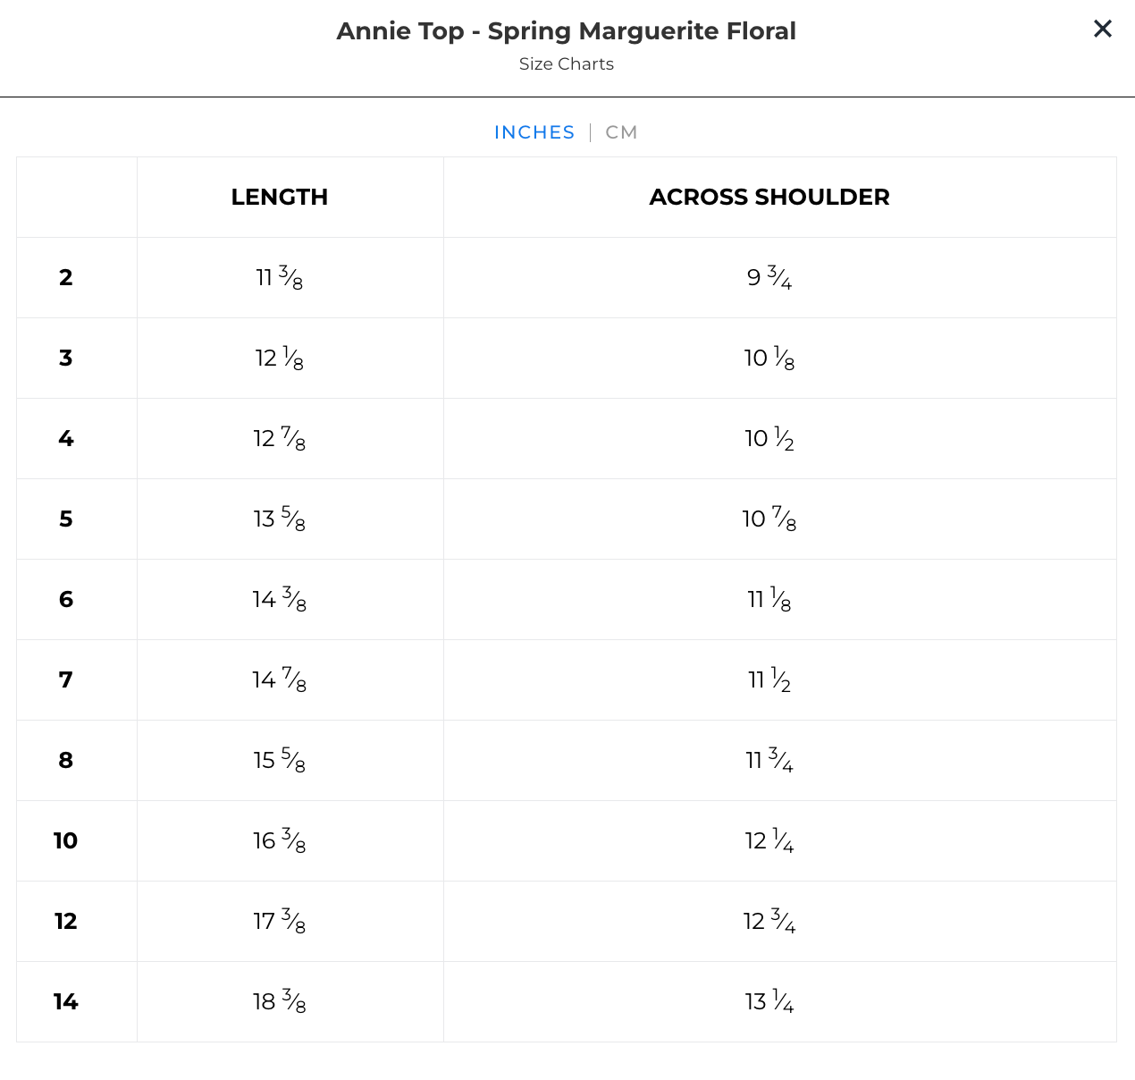This screenshot has width=1135, height=1080.
Task: Click across shoulder value for size 2
Action: coord(769,278)
